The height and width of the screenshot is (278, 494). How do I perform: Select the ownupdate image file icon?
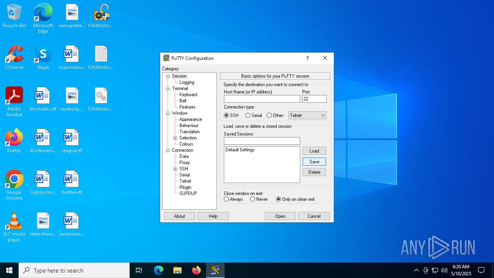72,16
